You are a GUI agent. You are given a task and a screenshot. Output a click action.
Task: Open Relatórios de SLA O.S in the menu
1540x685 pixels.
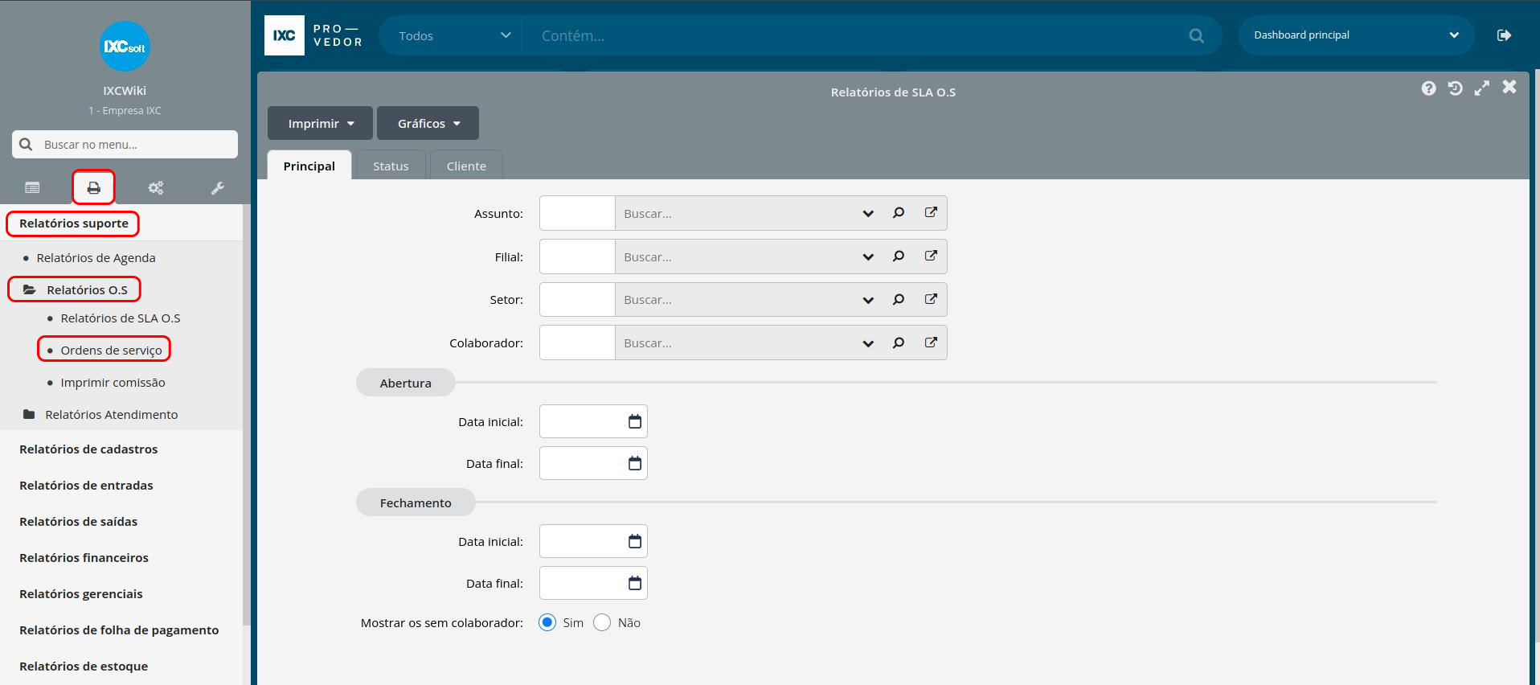click(x=120, y=318)
